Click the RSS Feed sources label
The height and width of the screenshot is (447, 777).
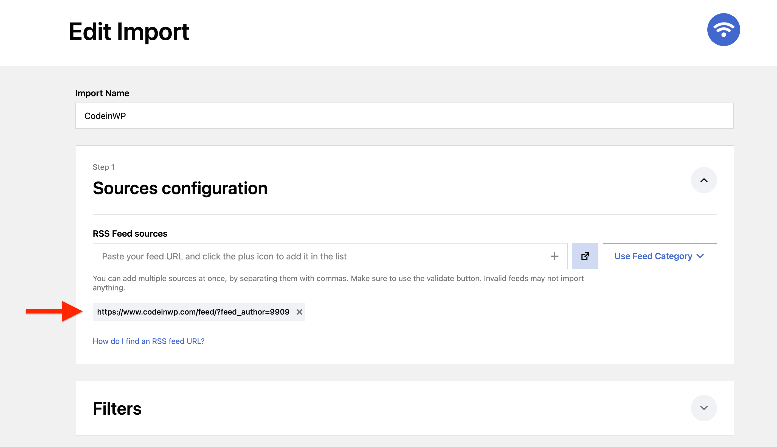(x=130, y=234)
